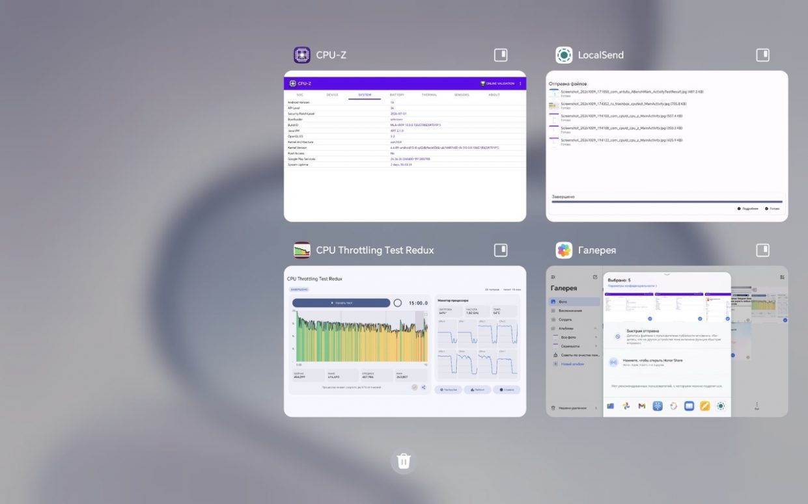Tap the start test button in throttling preview

[341, 303]
